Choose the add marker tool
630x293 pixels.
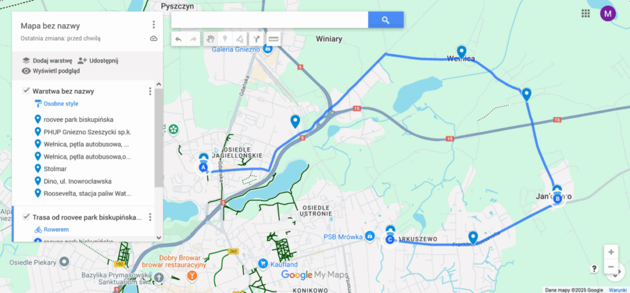(225, 39)
